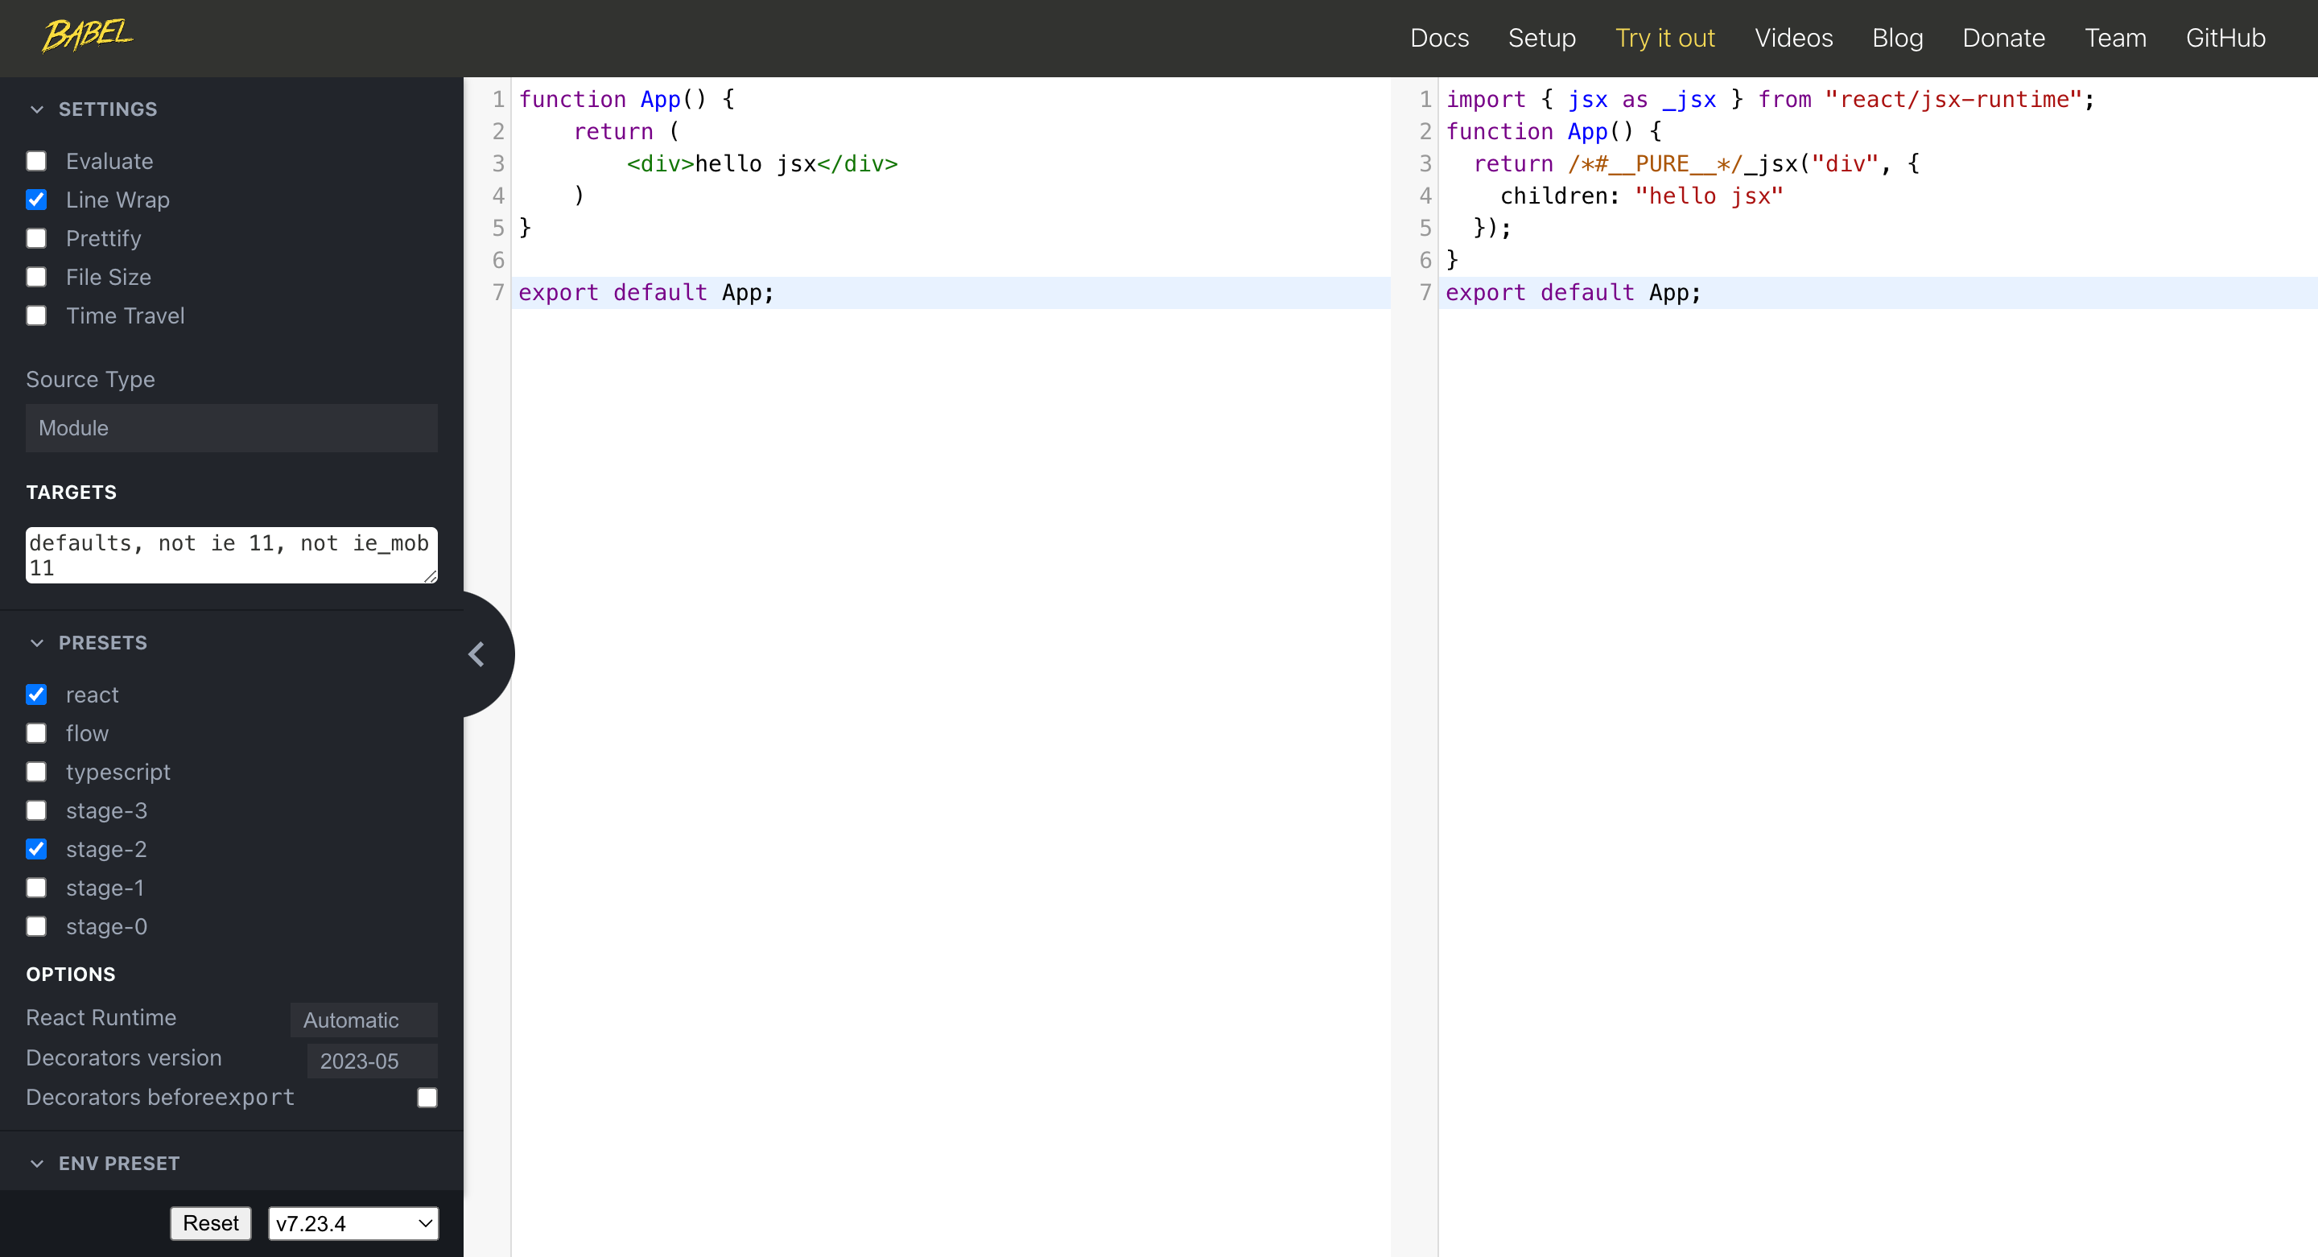Open the Videos navigation link
Image resolution: width=2318 pixels, height=1257 pixels.
click(1793, 38)
